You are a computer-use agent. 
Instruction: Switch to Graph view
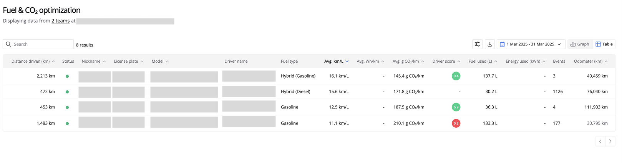click(x=580, y=44)
